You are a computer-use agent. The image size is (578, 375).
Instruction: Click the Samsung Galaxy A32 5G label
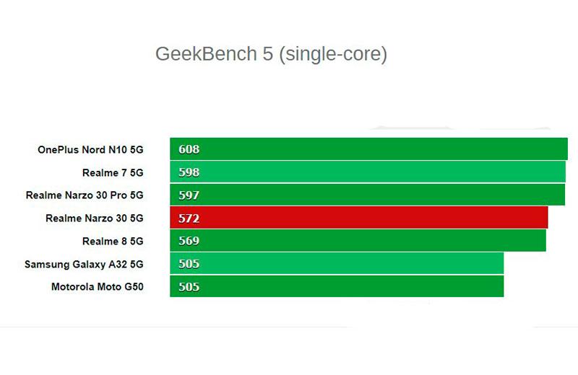coord(84,264)
